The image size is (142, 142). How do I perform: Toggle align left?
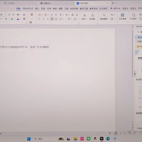click(39, 19)
